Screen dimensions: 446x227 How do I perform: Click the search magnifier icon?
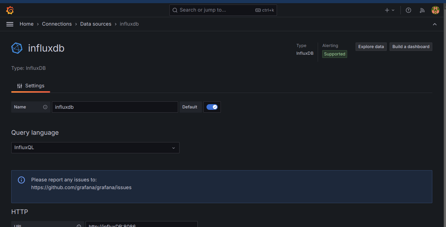pyautogui.click(x=175, y=10)
